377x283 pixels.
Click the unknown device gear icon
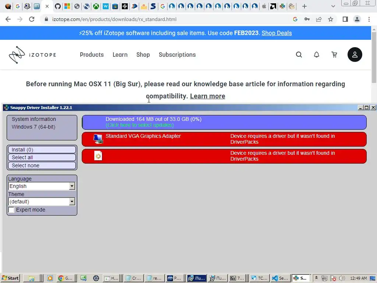(98, 156)
